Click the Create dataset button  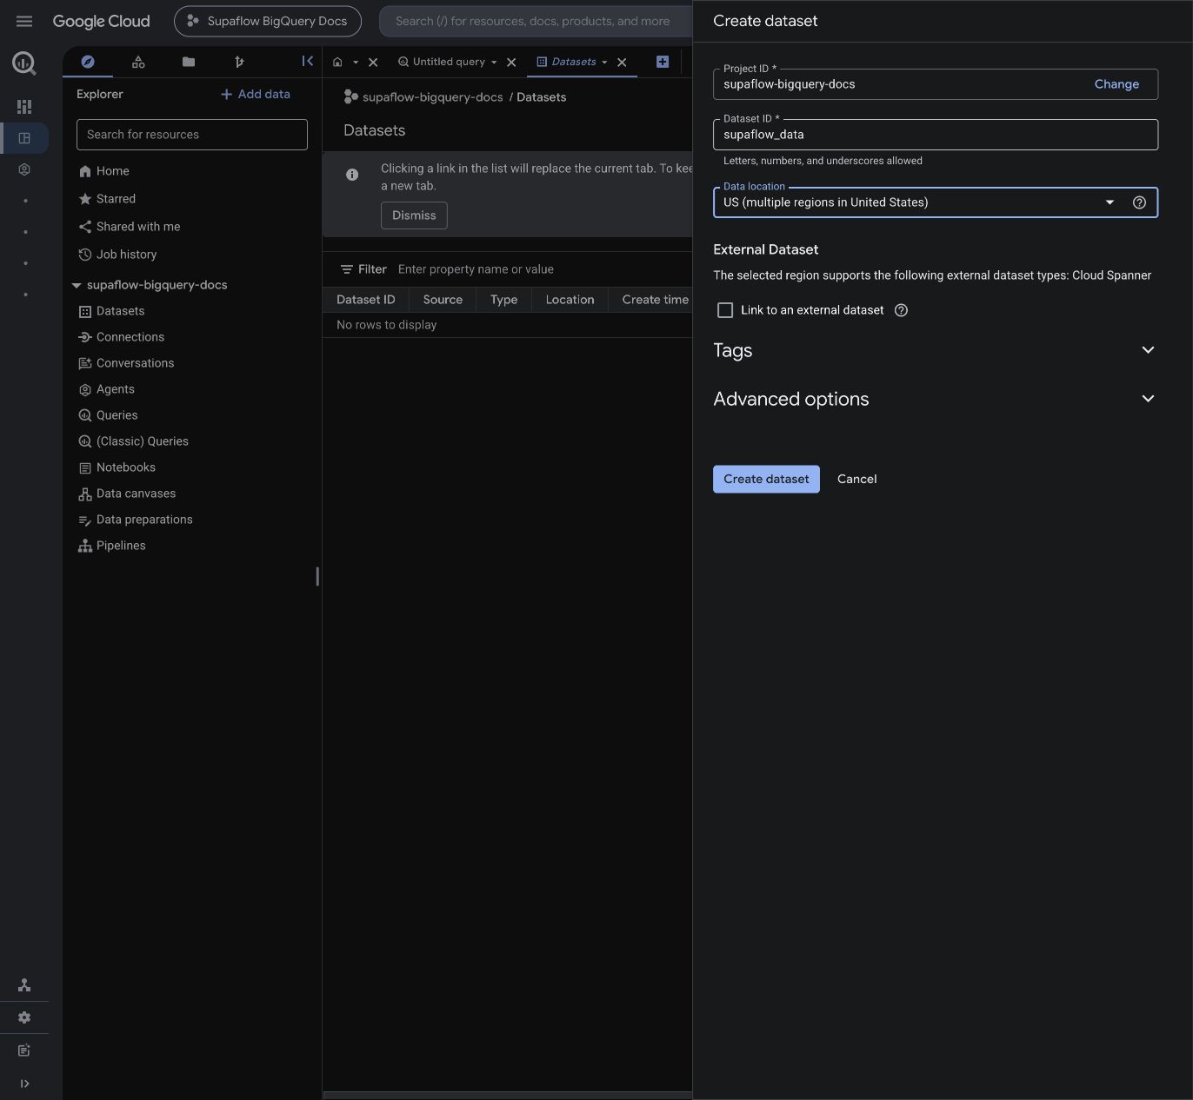[x=766, y=479]
